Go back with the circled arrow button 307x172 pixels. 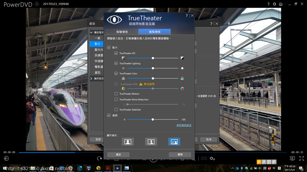click(x=6, y=159)
